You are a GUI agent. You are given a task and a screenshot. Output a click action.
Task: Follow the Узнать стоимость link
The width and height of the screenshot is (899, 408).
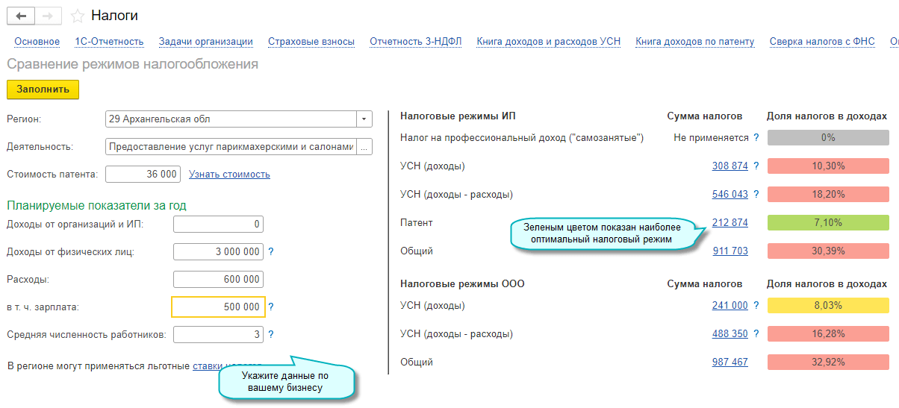coord(229,175)
